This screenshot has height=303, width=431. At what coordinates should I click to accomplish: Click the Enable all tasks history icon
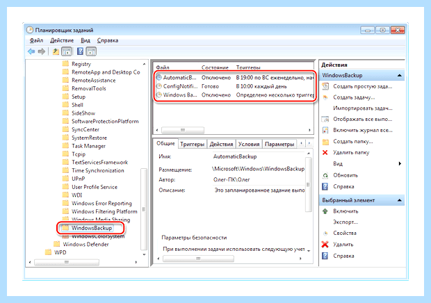coord(325,130)
